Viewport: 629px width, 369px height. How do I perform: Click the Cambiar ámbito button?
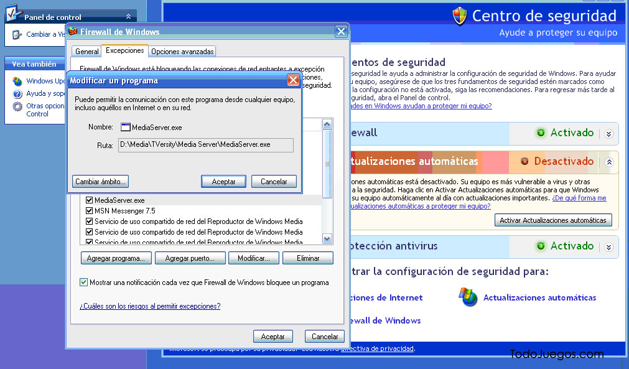point(100,181)
